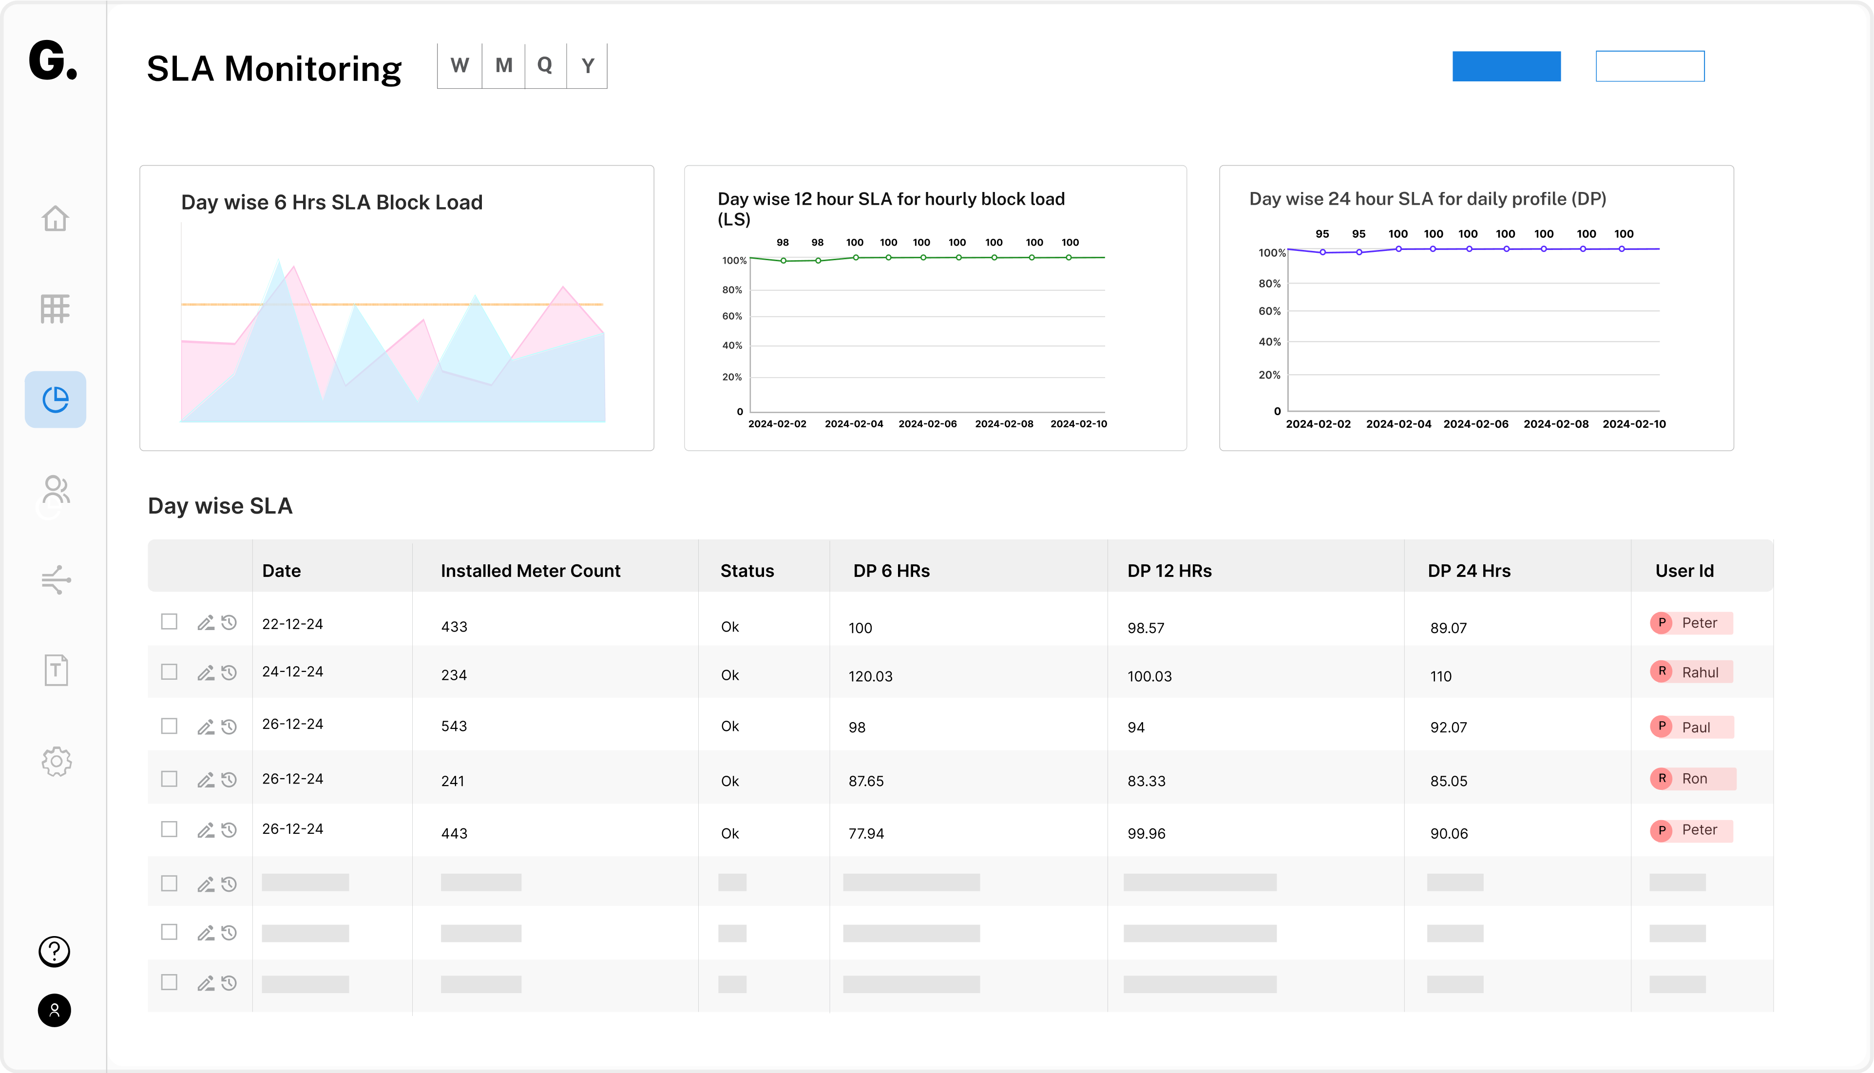1874x1073 pixels.
Task: Click edit pencil icon for 22-12-24 row
Action: (x=206, y=623)
